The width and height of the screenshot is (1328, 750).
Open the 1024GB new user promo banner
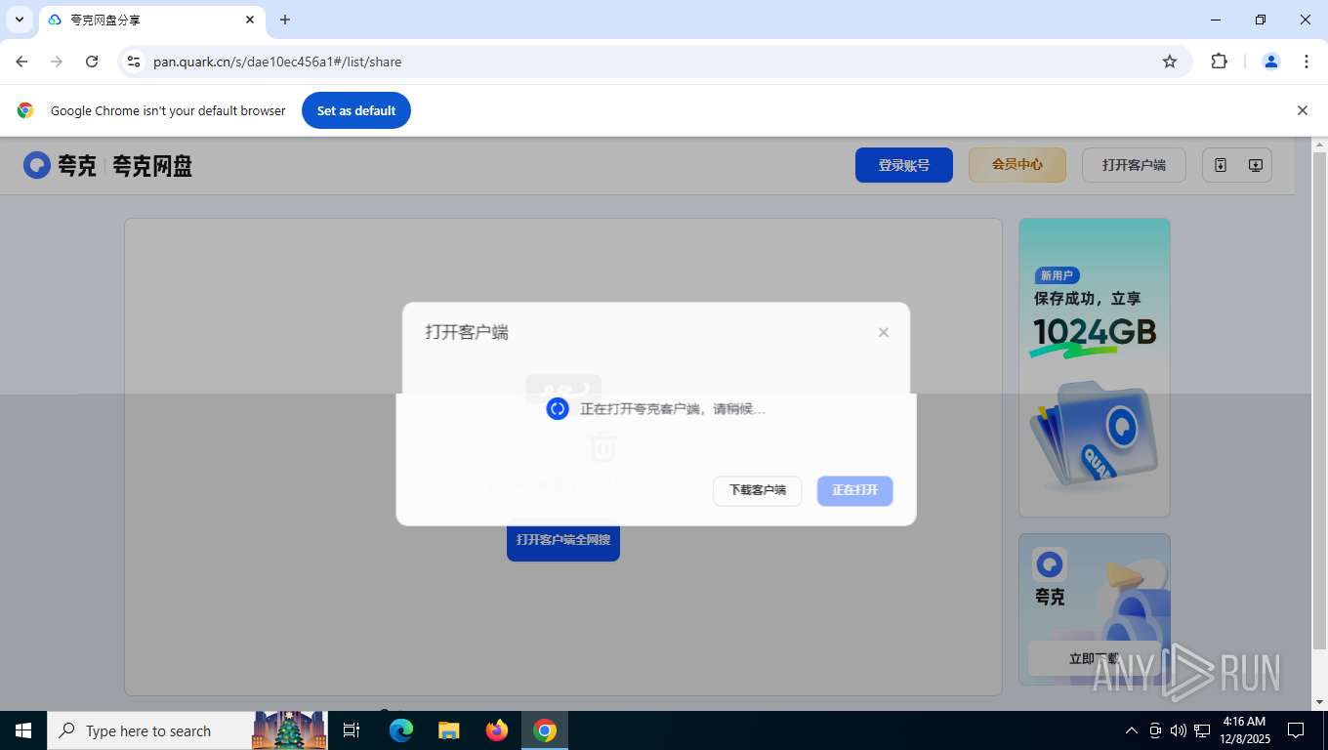tap(1095, 367)
